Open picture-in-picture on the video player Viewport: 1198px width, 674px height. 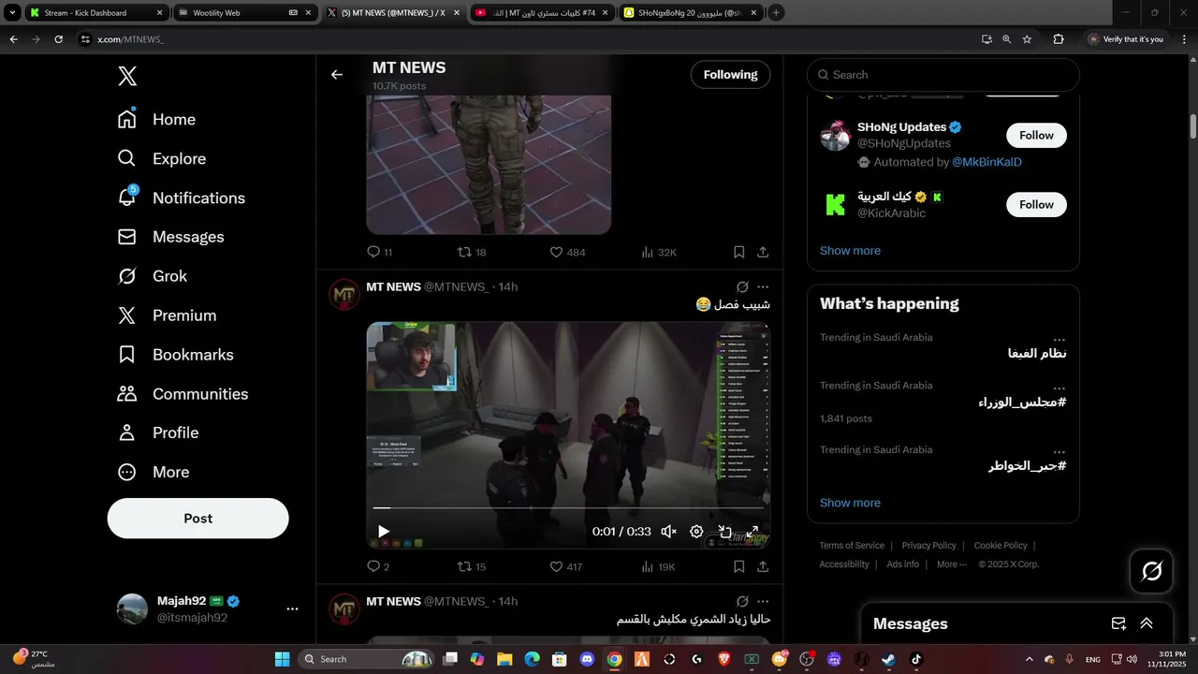(x=724, y=532)
